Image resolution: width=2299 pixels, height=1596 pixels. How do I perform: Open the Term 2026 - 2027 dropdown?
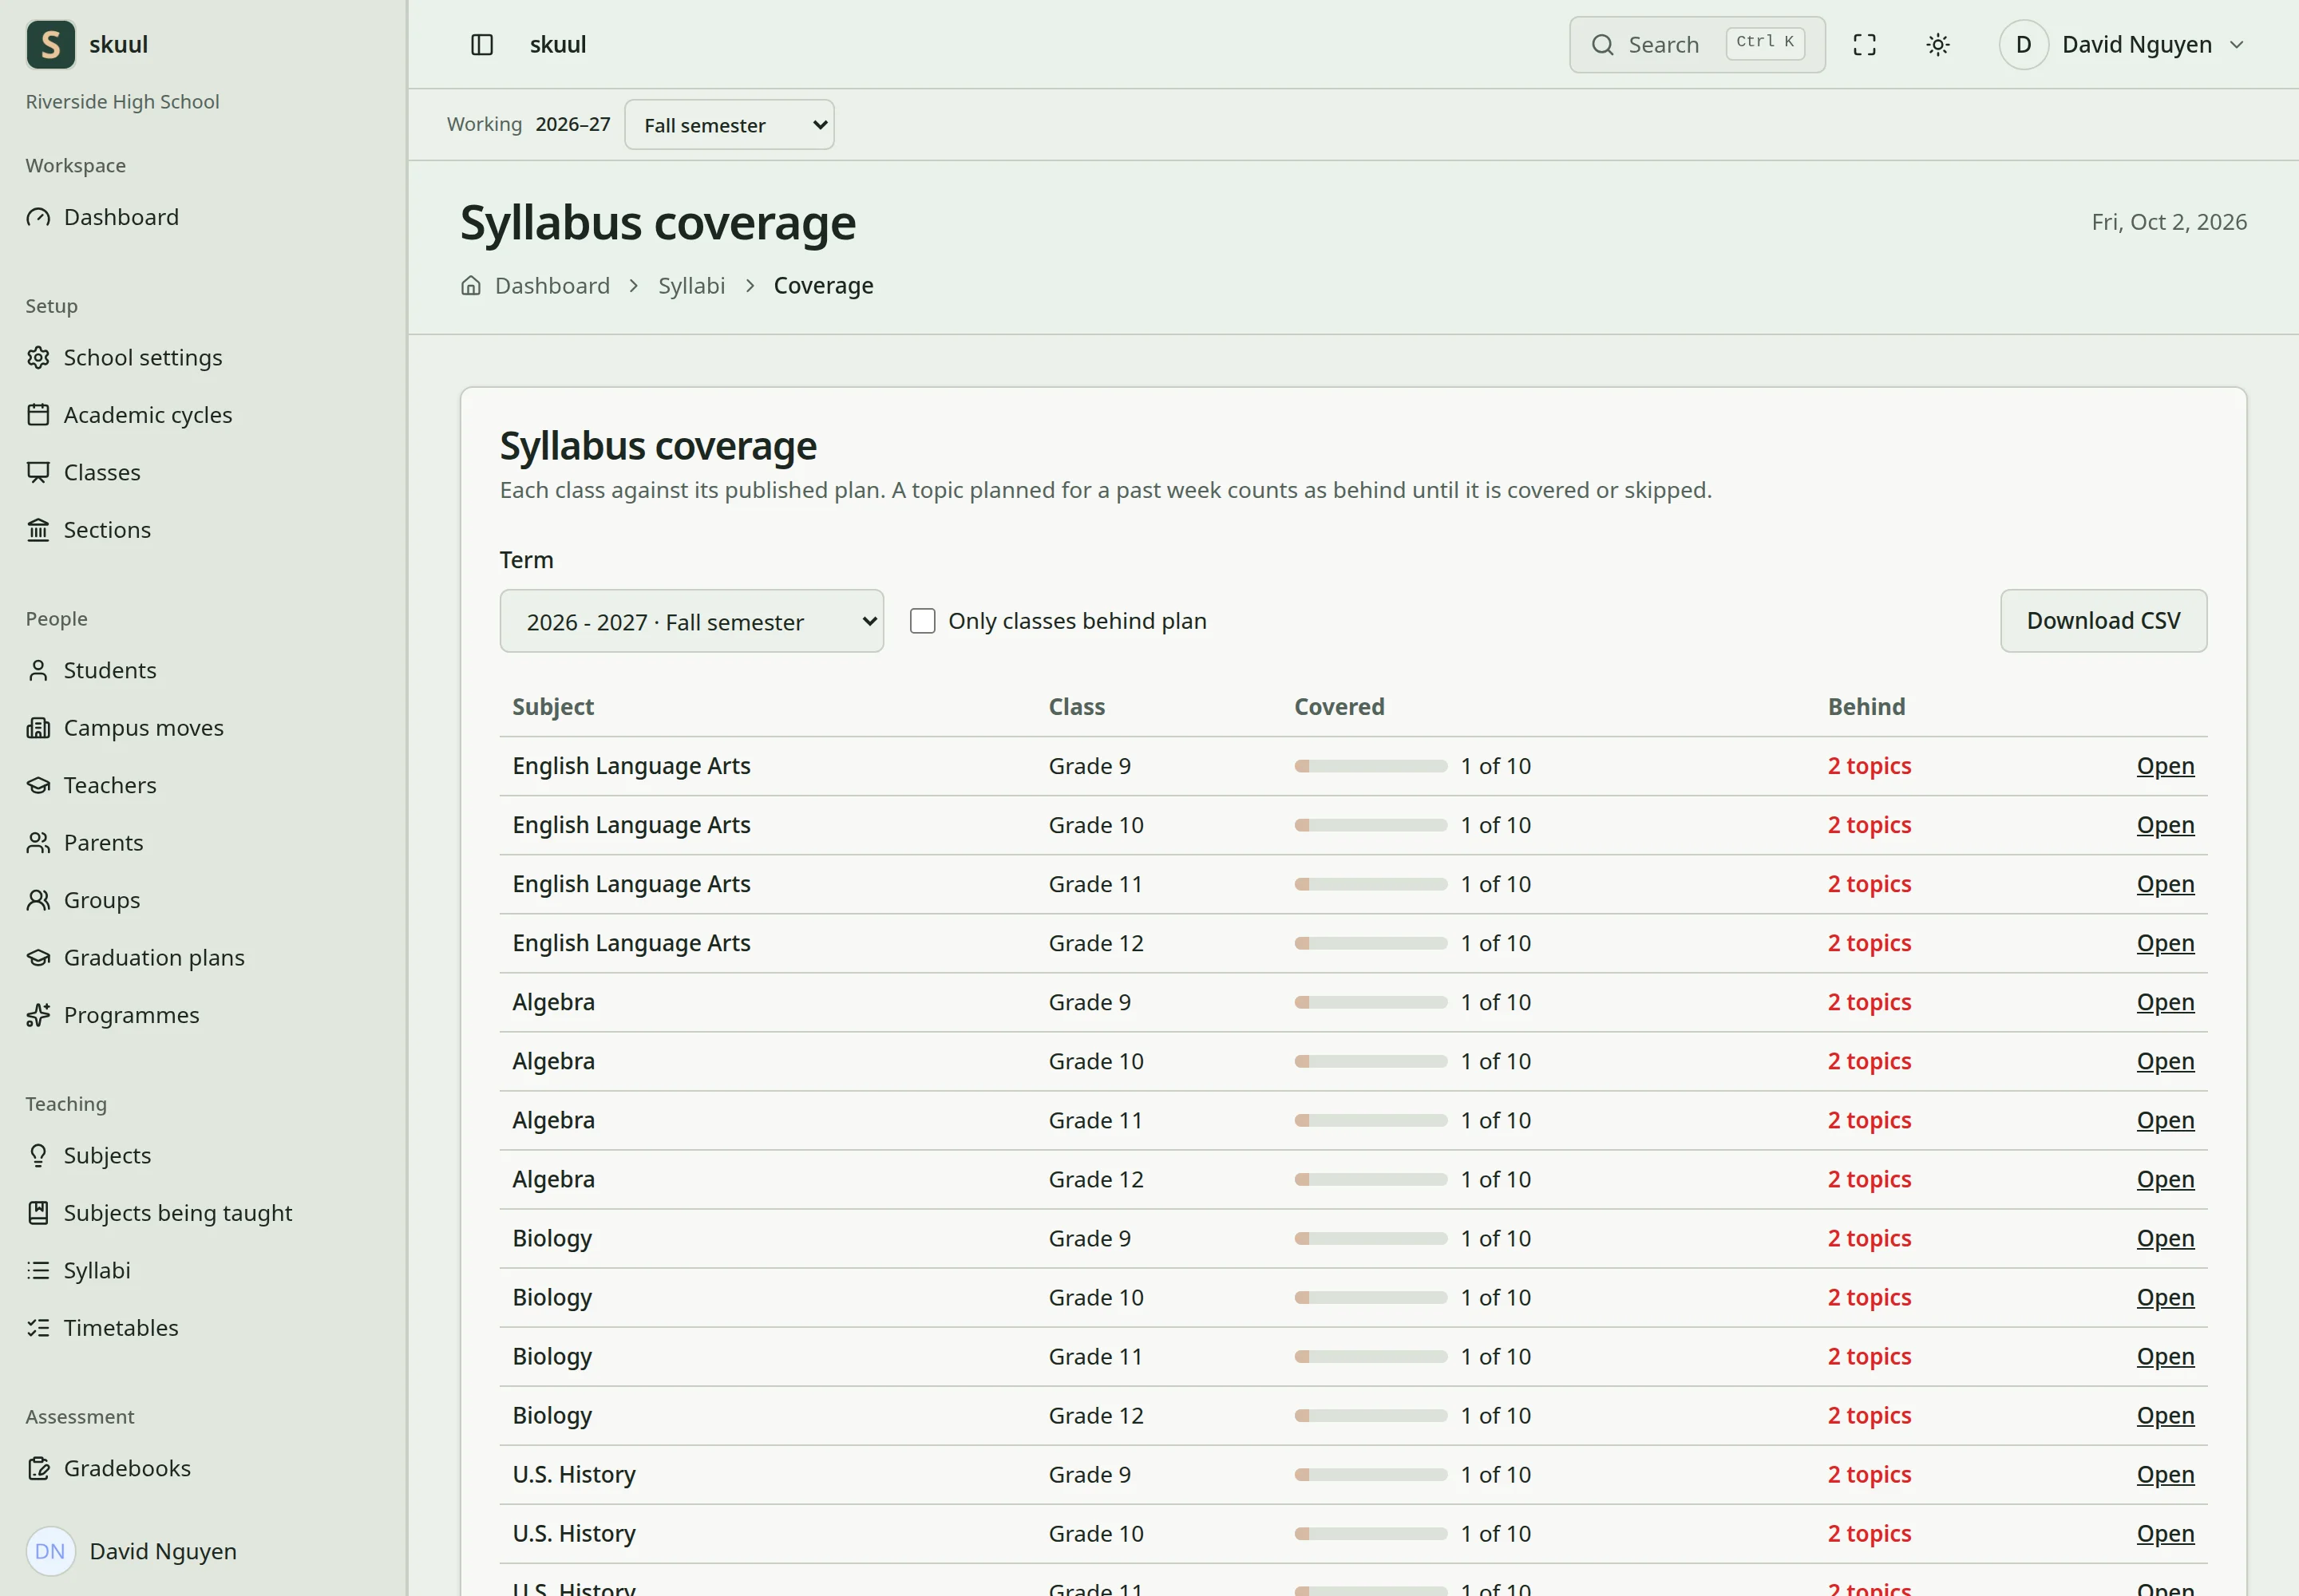[x=691, y=621]
